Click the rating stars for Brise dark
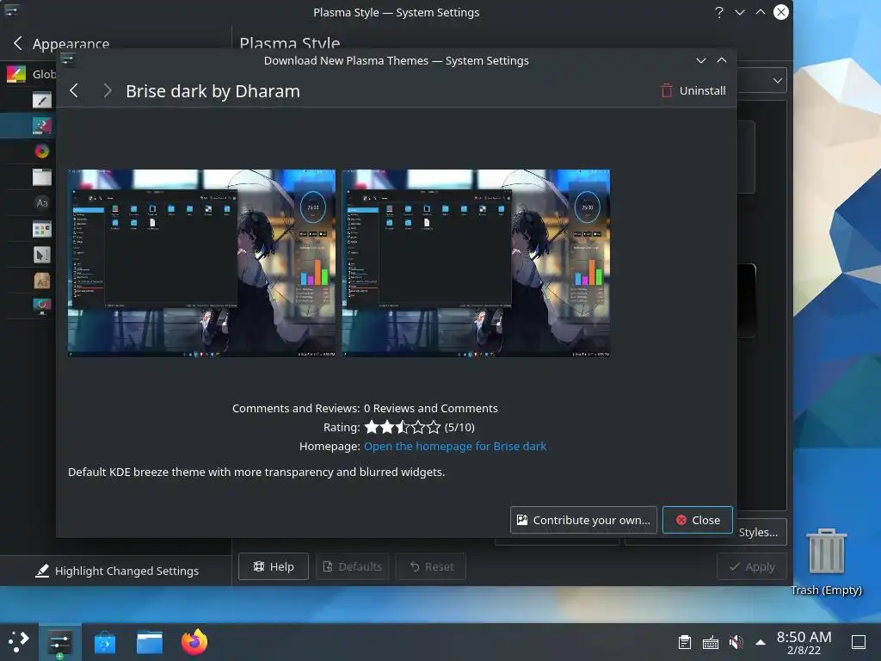 403,427
